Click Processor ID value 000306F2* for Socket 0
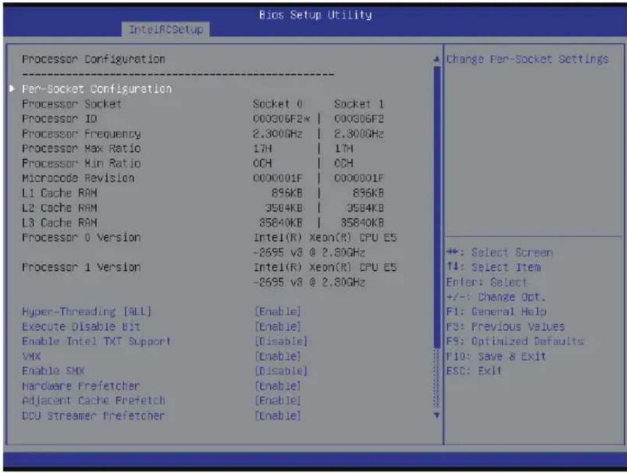The width and height of the screenshot is (627, 473). tap(281, 119)
